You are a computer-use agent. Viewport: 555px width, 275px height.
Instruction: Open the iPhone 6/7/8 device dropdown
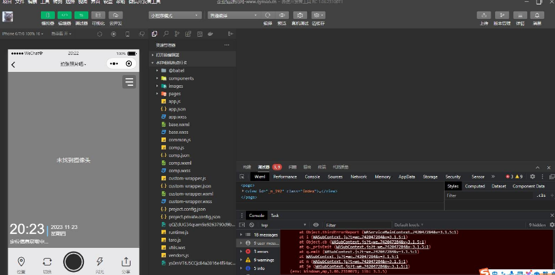23,33
